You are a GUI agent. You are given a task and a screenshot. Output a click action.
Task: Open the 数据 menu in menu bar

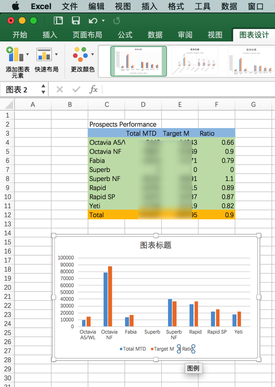click(229, 6)
